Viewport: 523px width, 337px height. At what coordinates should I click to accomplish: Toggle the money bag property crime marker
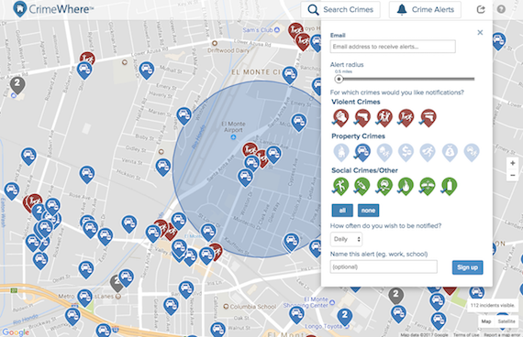tap(450, 152)
